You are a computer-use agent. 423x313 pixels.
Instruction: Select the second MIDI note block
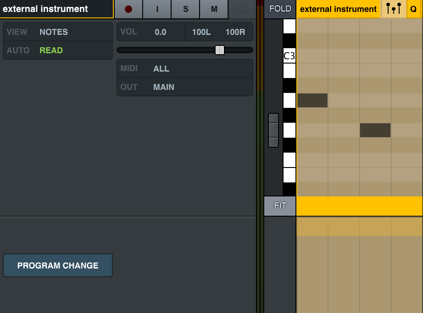pos(375,130)
